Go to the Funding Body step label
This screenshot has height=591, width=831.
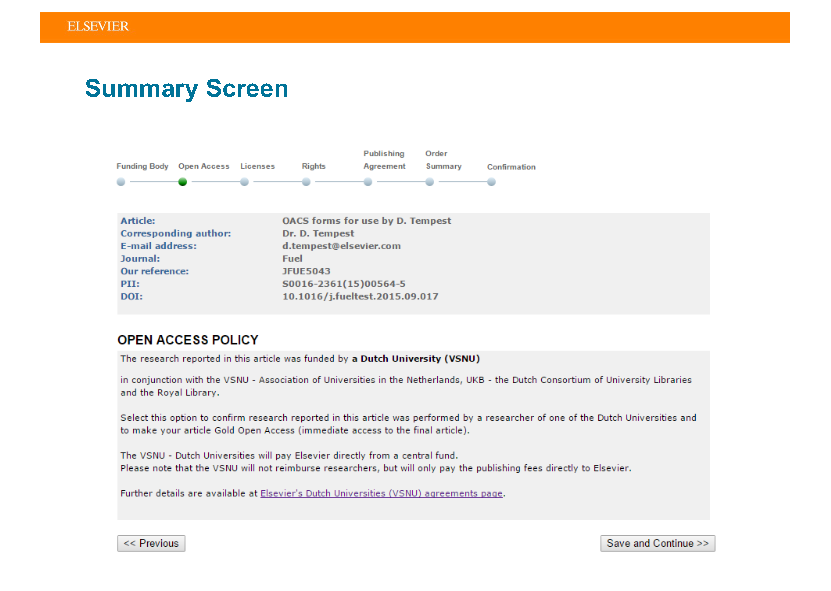click(x=142, y=166)
